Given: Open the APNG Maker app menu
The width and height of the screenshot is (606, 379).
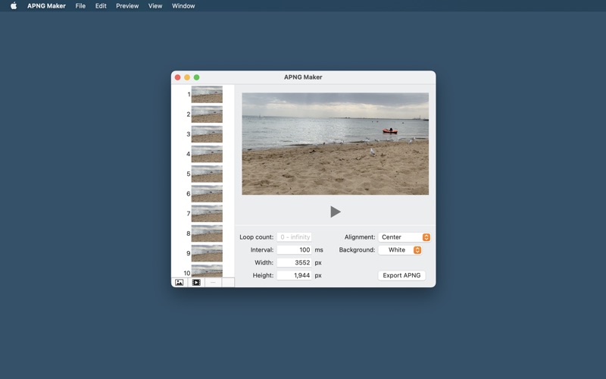Looking at the screenshot, I should click(x=46, y=6).
